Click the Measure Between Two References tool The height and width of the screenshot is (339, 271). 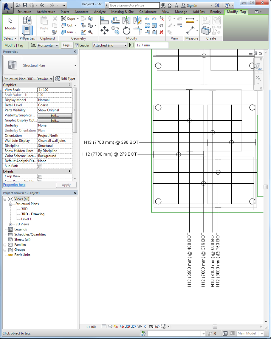pos(190,30)
